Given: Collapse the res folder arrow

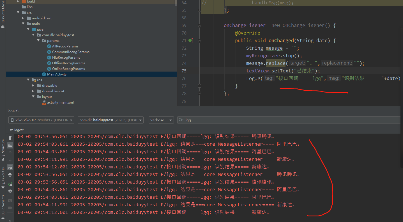Looking at the screenshot, I should pyautogui.click(x=28, y=80).
